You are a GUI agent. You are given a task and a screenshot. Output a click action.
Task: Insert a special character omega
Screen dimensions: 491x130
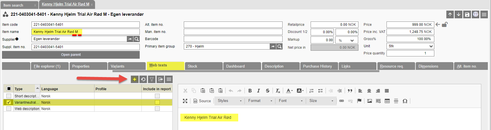(405, 101)
